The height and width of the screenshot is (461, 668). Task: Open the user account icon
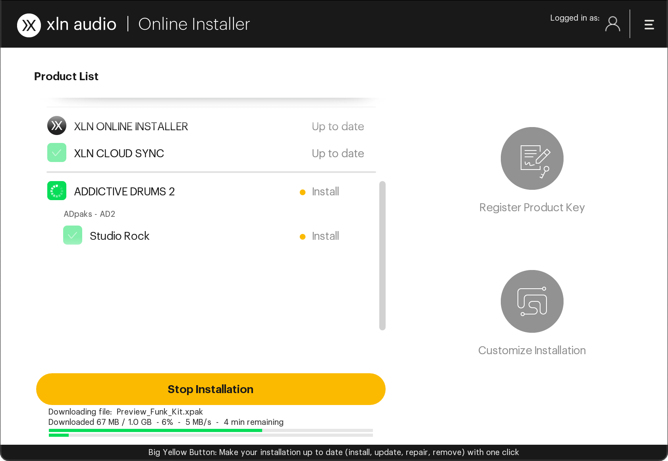tap(613, 24)
